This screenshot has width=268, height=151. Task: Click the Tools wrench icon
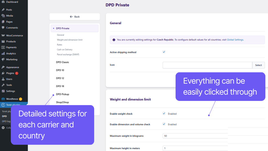pos(3,85)
